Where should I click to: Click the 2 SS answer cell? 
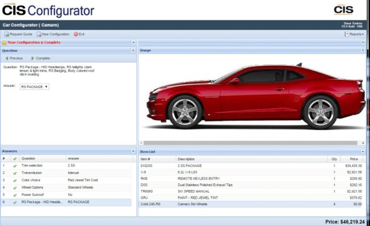point(72,165)
